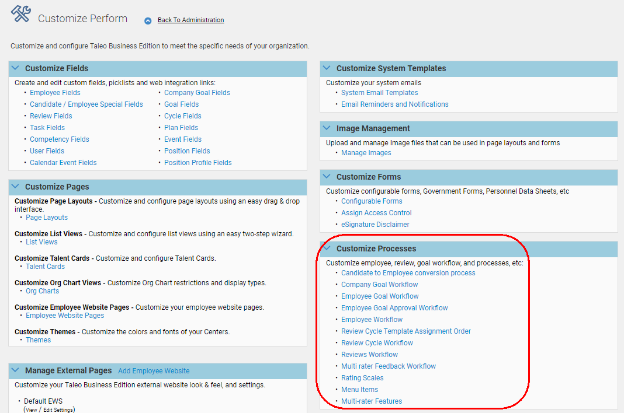Collapse the Customize Forms section

[x=327, y=177]
